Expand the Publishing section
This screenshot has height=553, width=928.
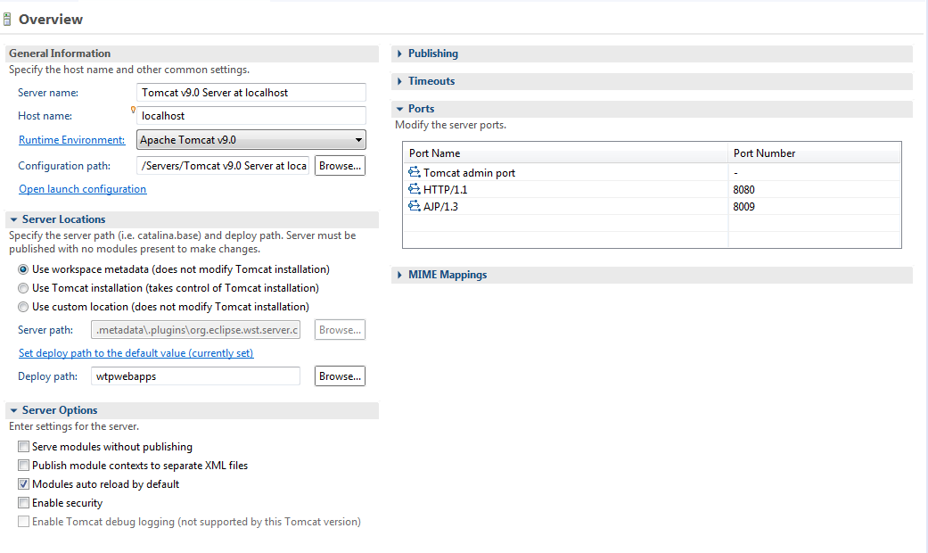pos(399,54)
